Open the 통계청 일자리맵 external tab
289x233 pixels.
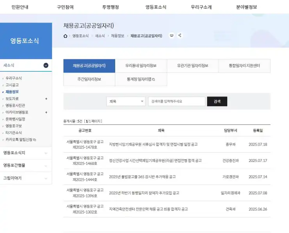141,79
